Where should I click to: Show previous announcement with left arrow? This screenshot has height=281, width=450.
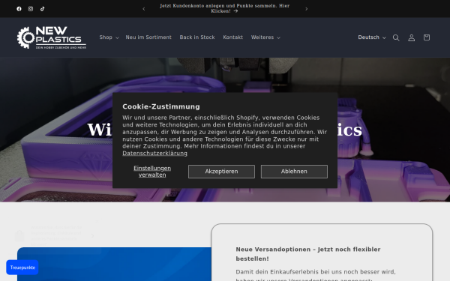pos(144,9)
